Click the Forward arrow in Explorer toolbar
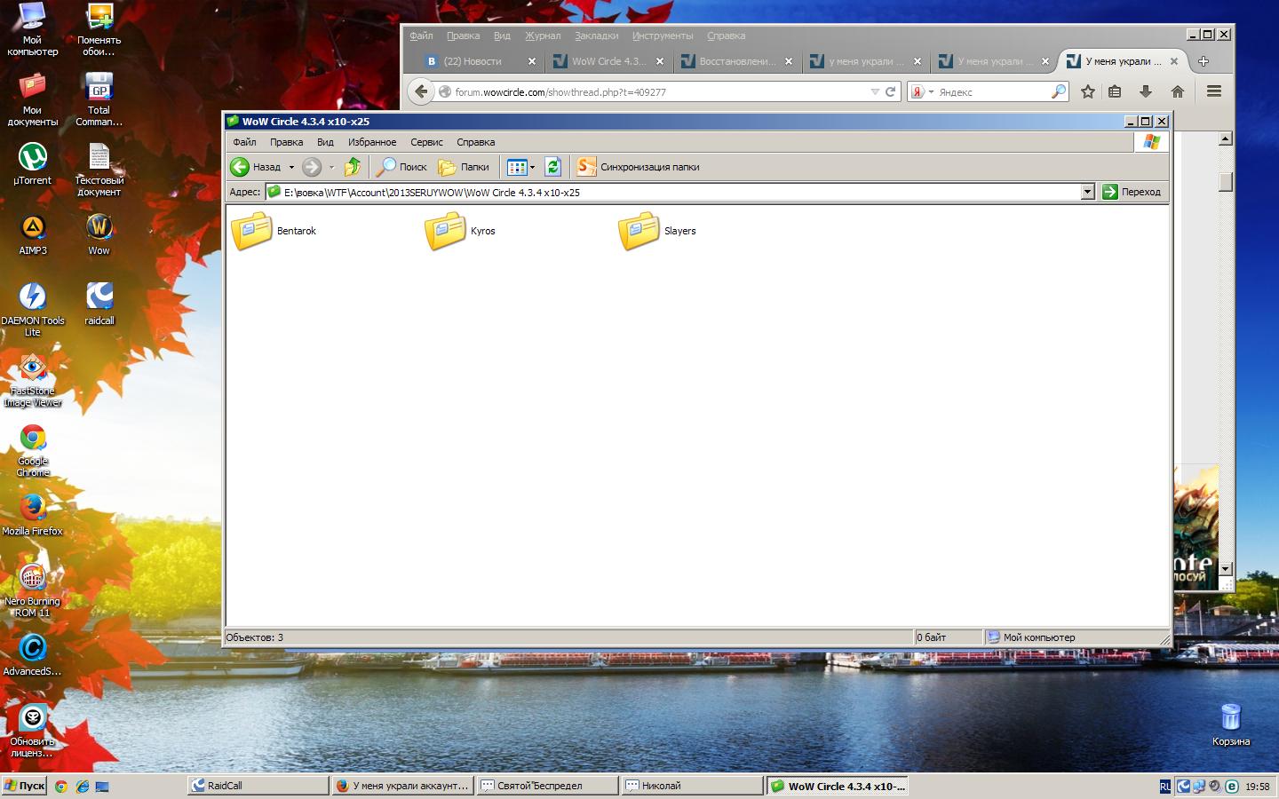The width and height of the screenshot is (1279, 799). (x=311, y=167)
